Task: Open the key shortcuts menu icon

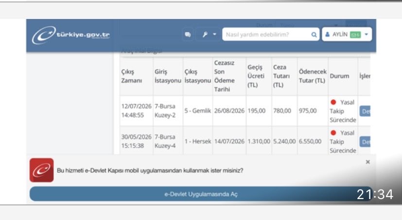Action: coord(205,35)
